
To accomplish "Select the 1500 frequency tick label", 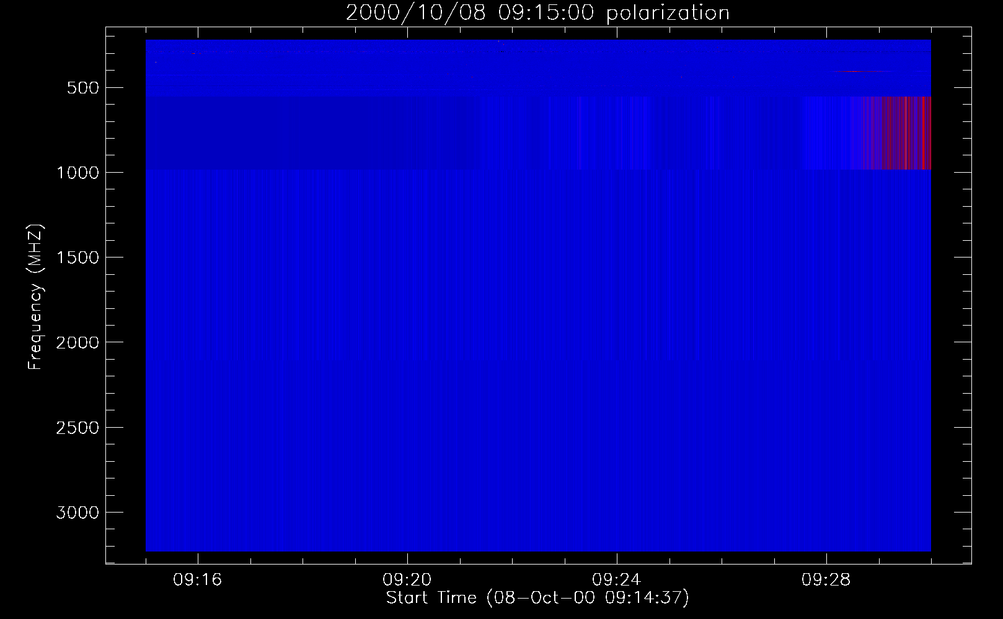I will tap(77, 258).
